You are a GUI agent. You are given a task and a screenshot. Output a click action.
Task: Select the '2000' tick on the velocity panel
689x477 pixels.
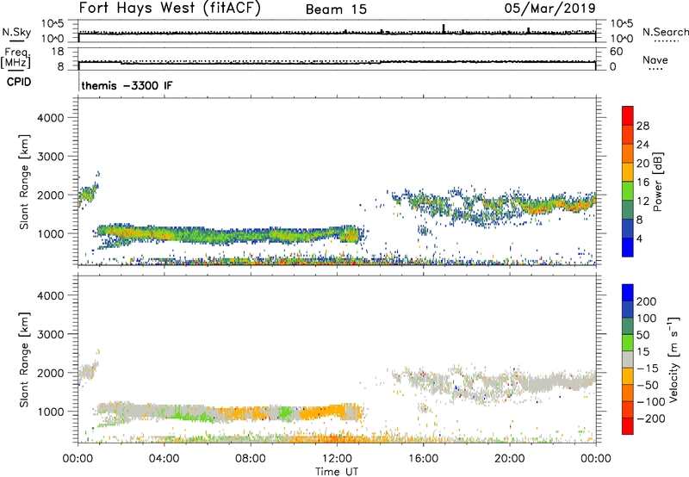(50, 373)
